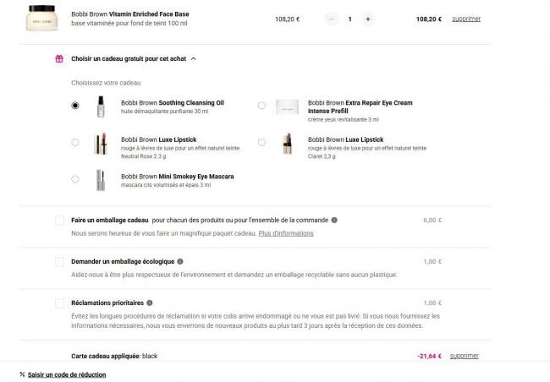
Task: Pick Luxe Lipstick Claret gift option
Action: click(261, 142)
